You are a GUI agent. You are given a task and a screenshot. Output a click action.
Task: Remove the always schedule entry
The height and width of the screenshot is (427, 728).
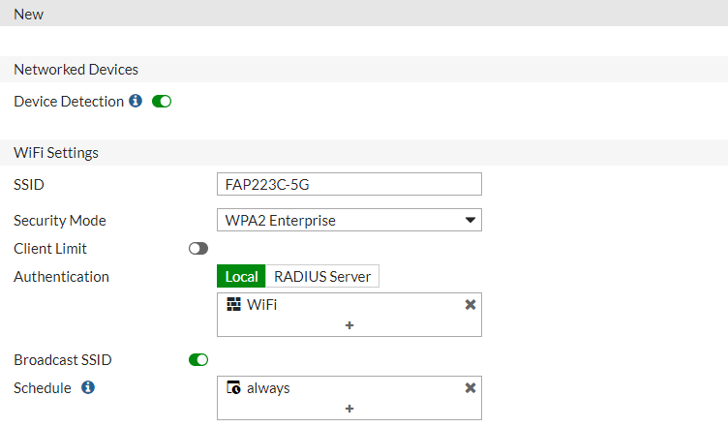point(470,388)
